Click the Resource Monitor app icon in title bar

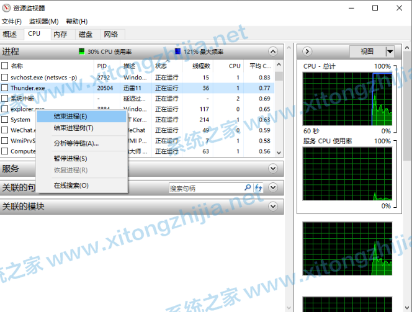(x=6, y=8)
